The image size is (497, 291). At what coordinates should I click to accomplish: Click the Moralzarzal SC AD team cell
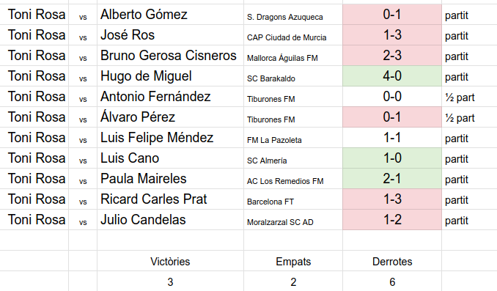[293, 220]
